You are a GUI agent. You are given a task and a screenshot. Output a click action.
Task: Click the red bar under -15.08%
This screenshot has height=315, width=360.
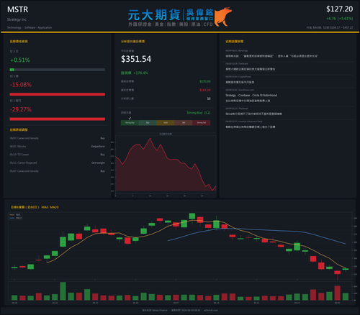(x=58, y=94)
